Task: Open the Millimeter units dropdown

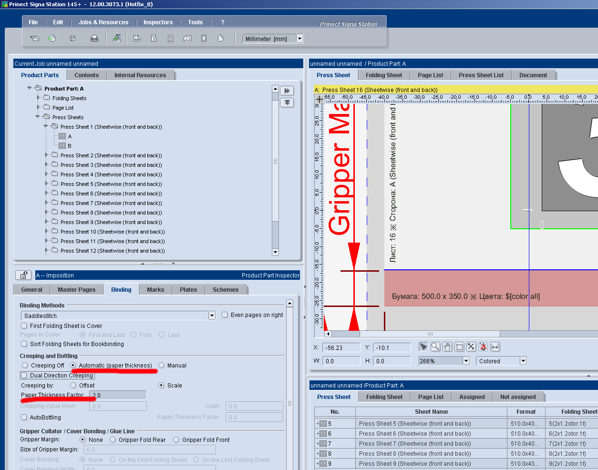Action: point(300,39)
